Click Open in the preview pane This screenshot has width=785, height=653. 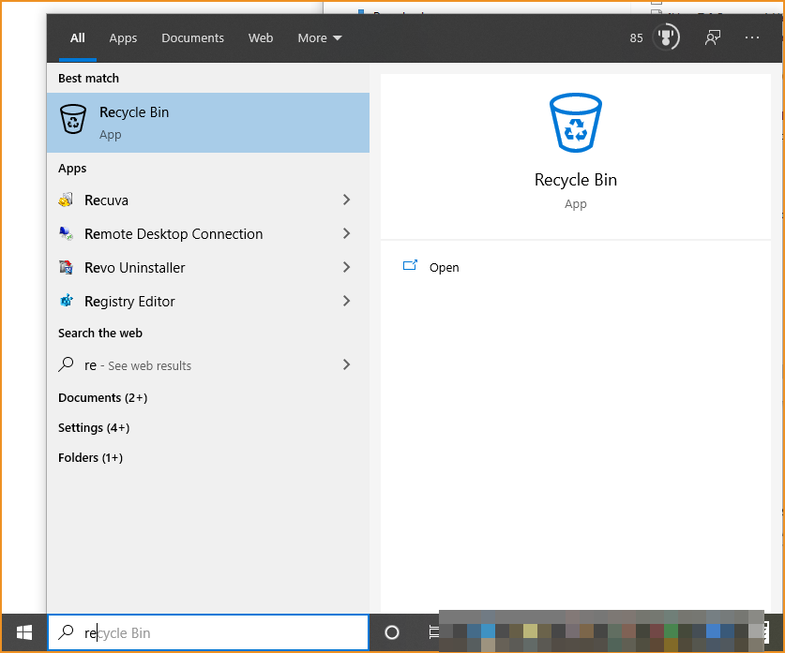pyautogui.click(x=444, y=268)
